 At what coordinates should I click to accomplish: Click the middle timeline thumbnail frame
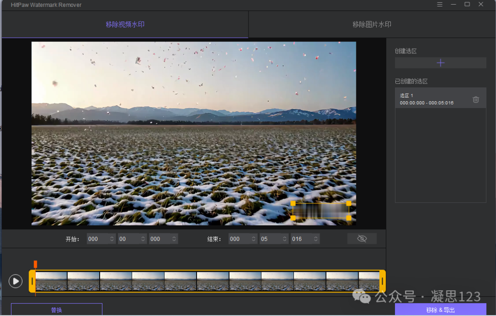click(213, 281)
